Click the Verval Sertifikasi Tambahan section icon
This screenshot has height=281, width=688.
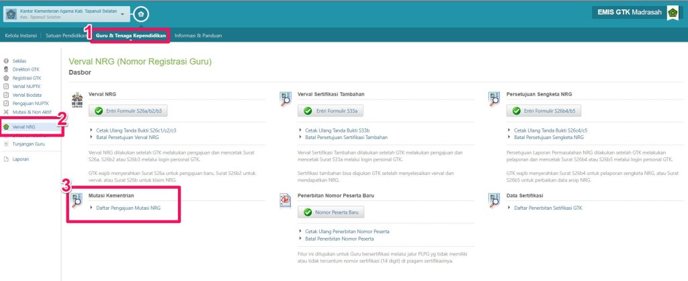coord(286,99)
